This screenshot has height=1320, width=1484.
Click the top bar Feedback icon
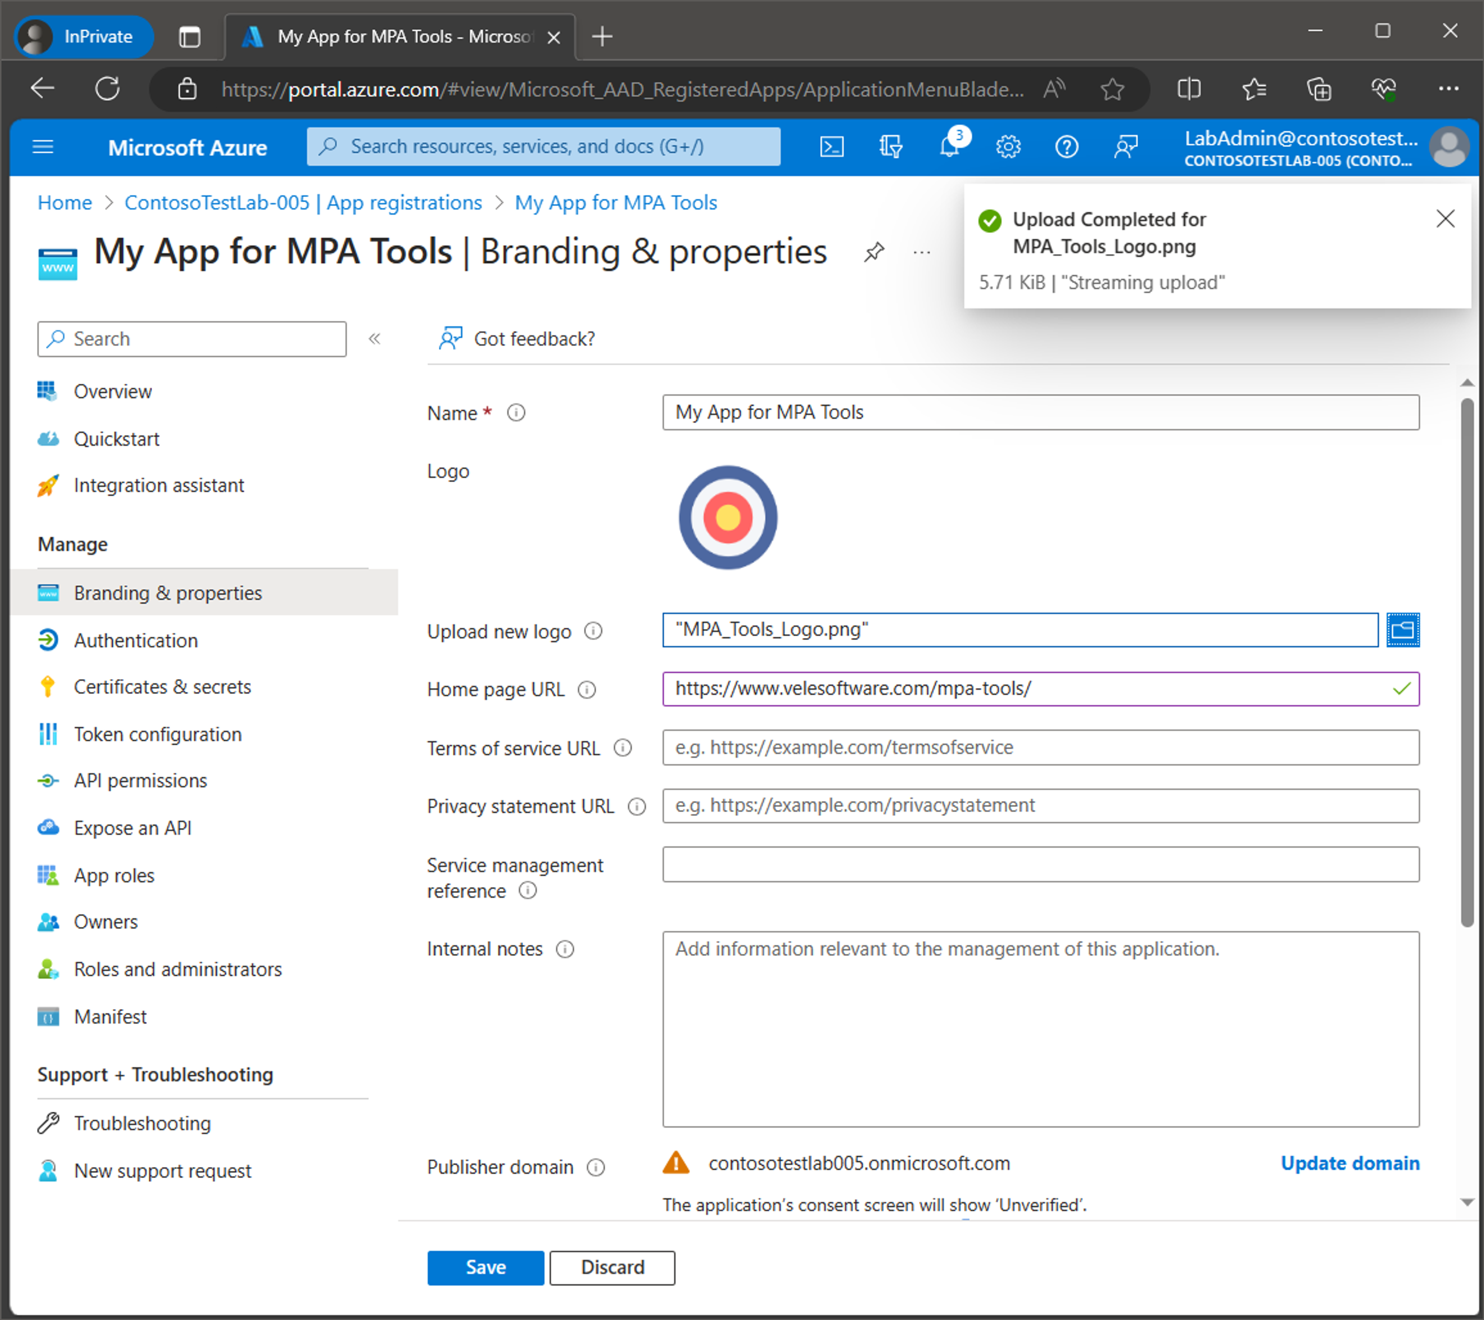coord(1125,147)
